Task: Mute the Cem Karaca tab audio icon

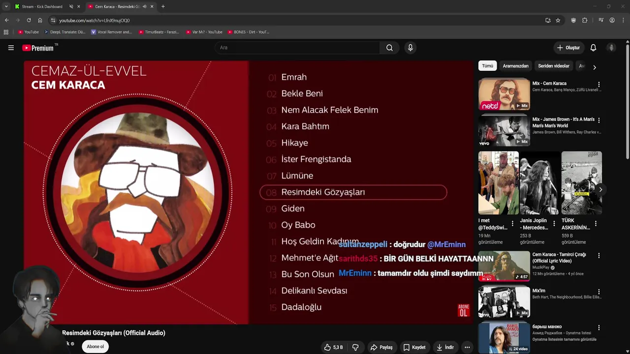Action: click(144, 6)
